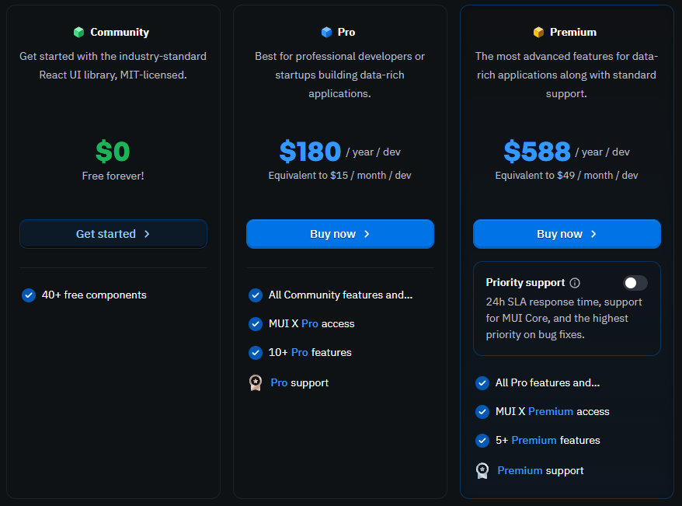The width and height of the screenshot is (682, 506).
Task: Click 'Equivalent to $15 / month / dev'
Action: coord(339,176)
